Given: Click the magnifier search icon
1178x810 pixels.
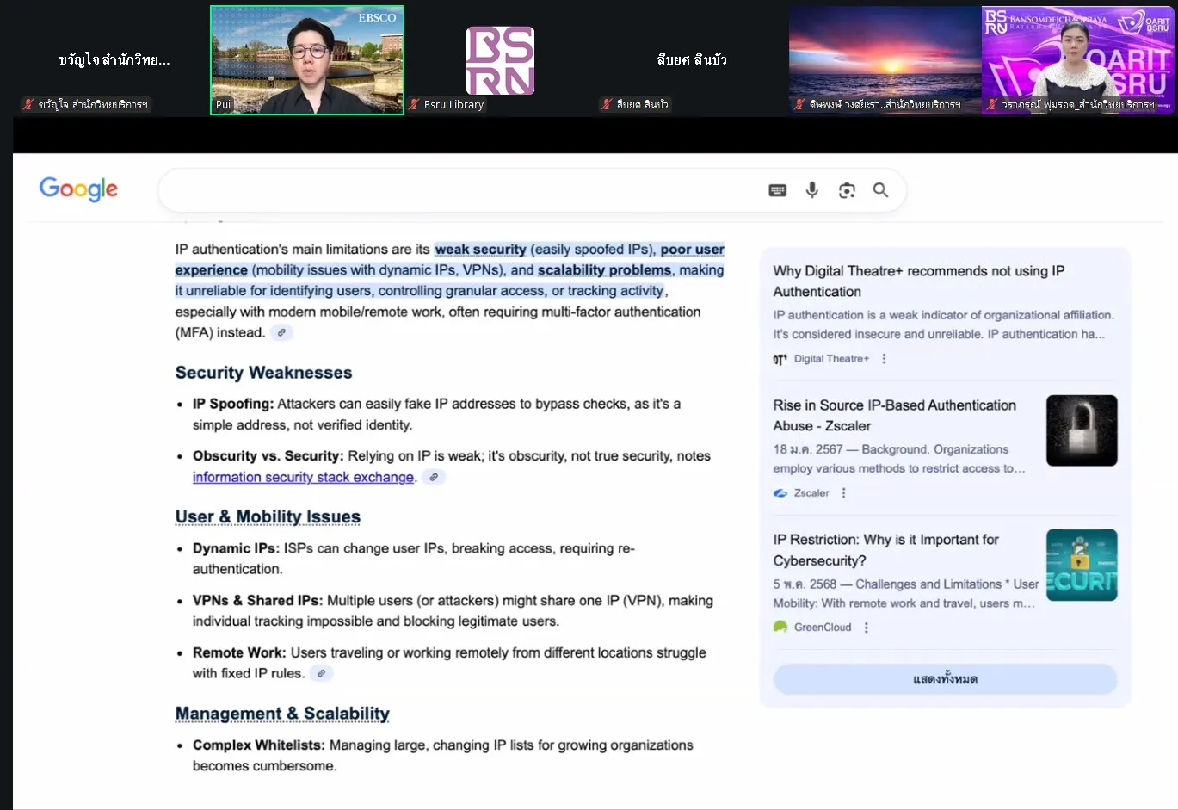Looking at the screenshot, I should point(880,190).
